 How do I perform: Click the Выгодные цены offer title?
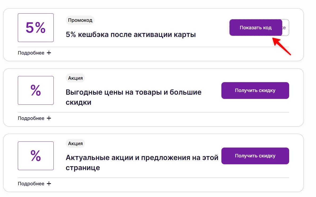click(133, 92)
